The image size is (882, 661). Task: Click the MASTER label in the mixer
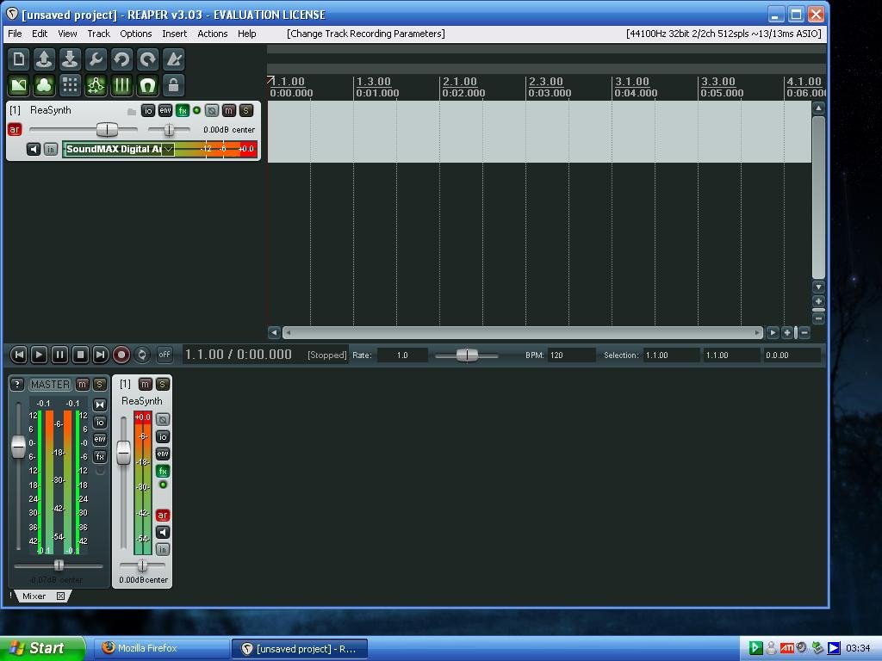pos(50,385)
